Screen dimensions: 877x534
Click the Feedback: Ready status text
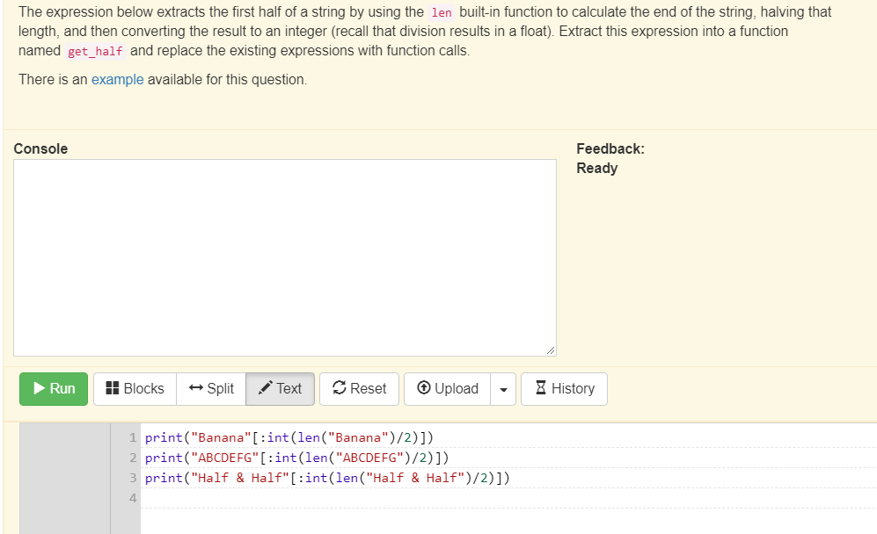tap(610, 159)
